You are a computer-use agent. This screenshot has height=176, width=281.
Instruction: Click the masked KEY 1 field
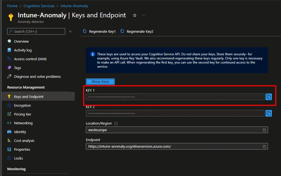click(x=175, y=97)
